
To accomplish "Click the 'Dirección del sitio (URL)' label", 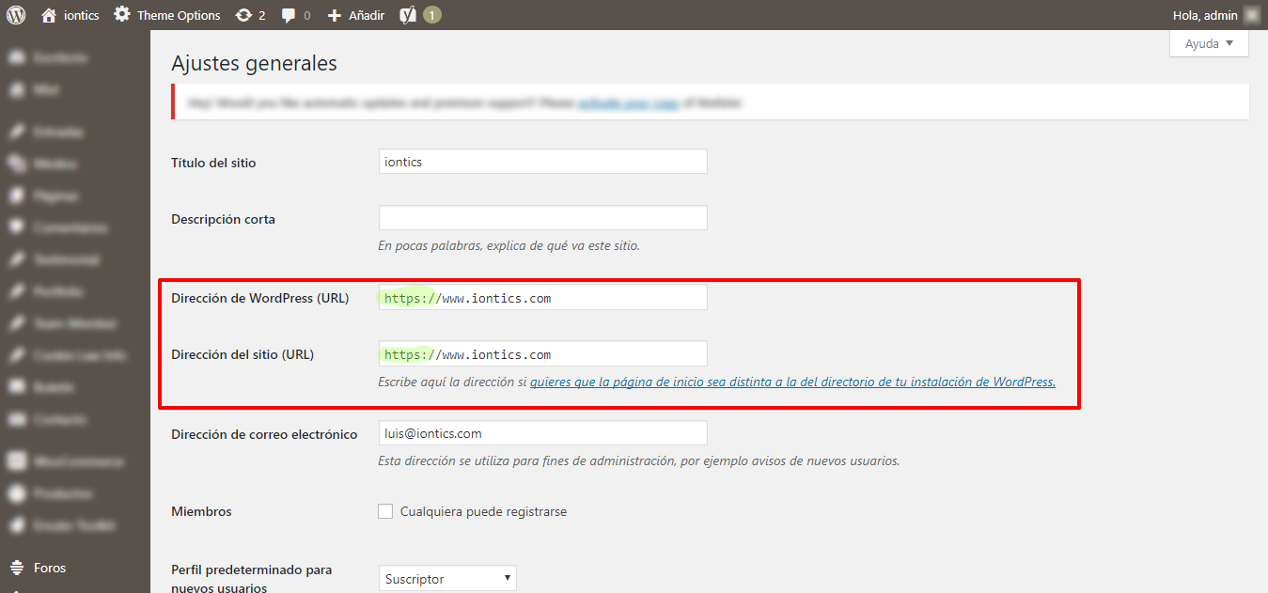I will pyautogui.click(x=243, y=354).
